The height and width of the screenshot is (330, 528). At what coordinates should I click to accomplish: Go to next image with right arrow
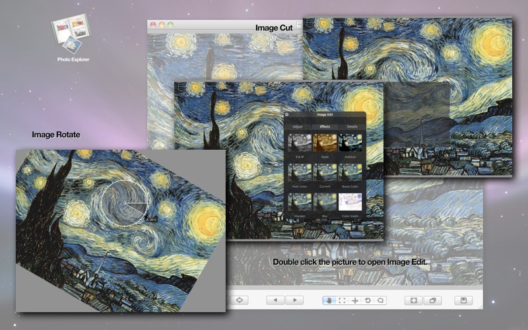[294, 300]
